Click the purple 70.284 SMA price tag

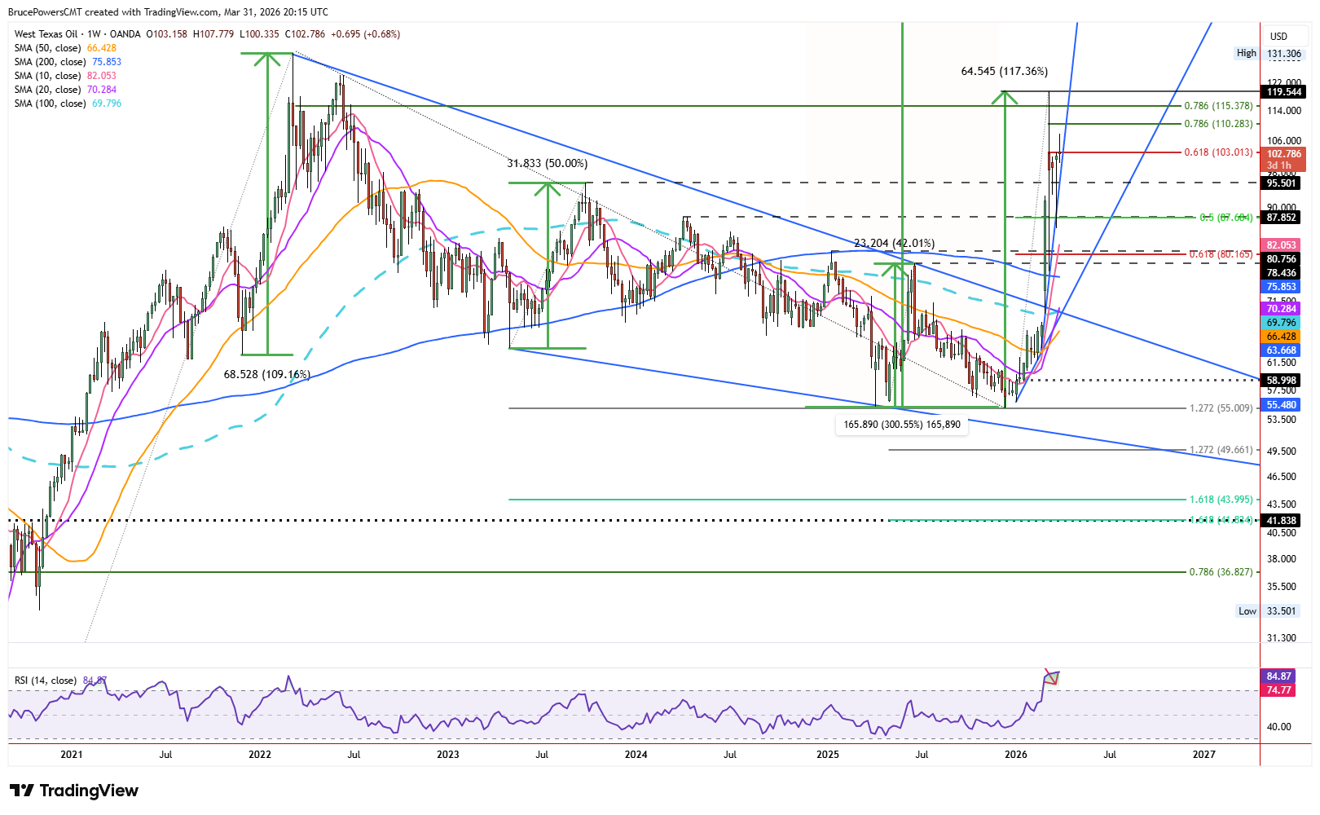[x=1281, y=309]
